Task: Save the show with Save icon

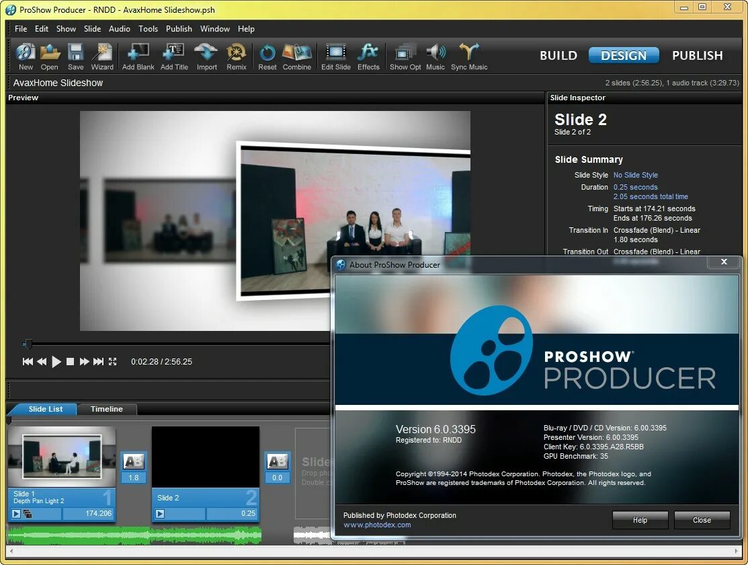Action: [75, 57]
